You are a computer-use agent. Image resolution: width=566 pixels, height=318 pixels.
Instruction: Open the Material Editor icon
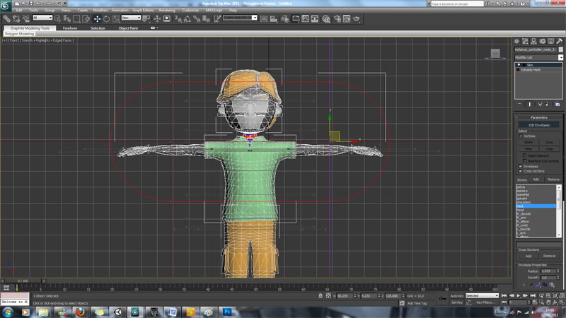(325, 18)
